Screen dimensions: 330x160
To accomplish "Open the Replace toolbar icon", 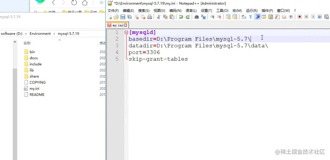I will tap(203, 17).
